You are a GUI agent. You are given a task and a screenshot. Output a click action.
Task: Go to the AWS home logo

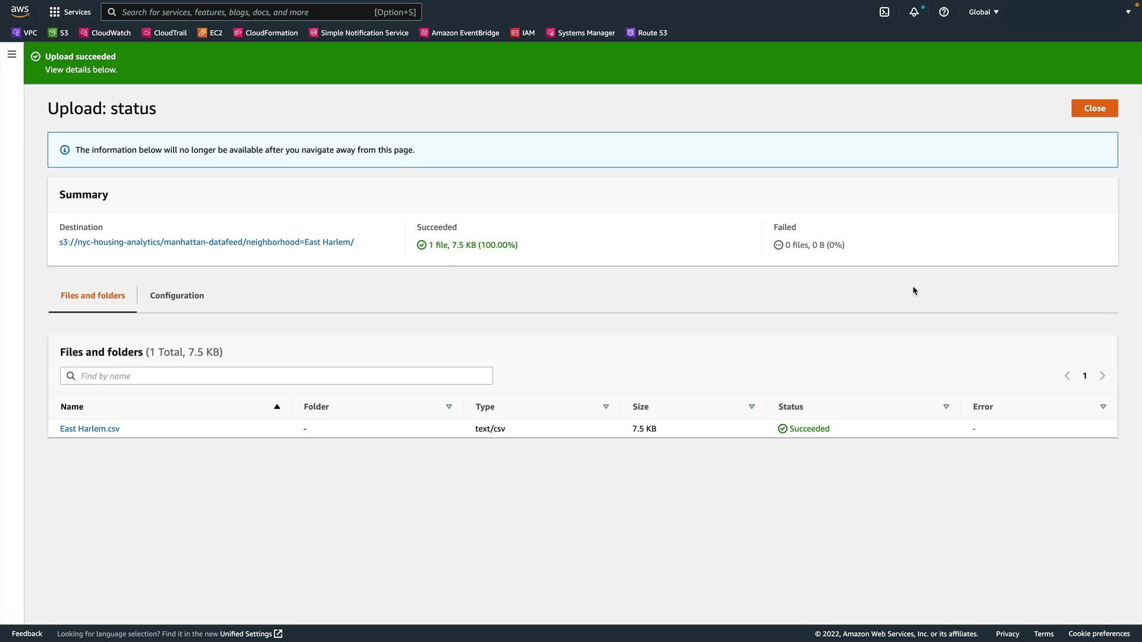pyautogui.click(x=20, y=11)
